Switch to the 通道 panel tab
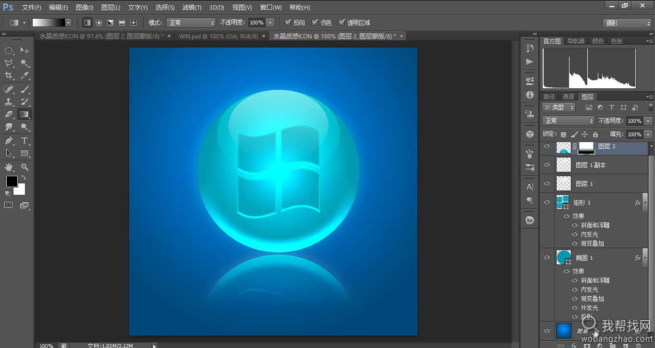 point(568,96)
